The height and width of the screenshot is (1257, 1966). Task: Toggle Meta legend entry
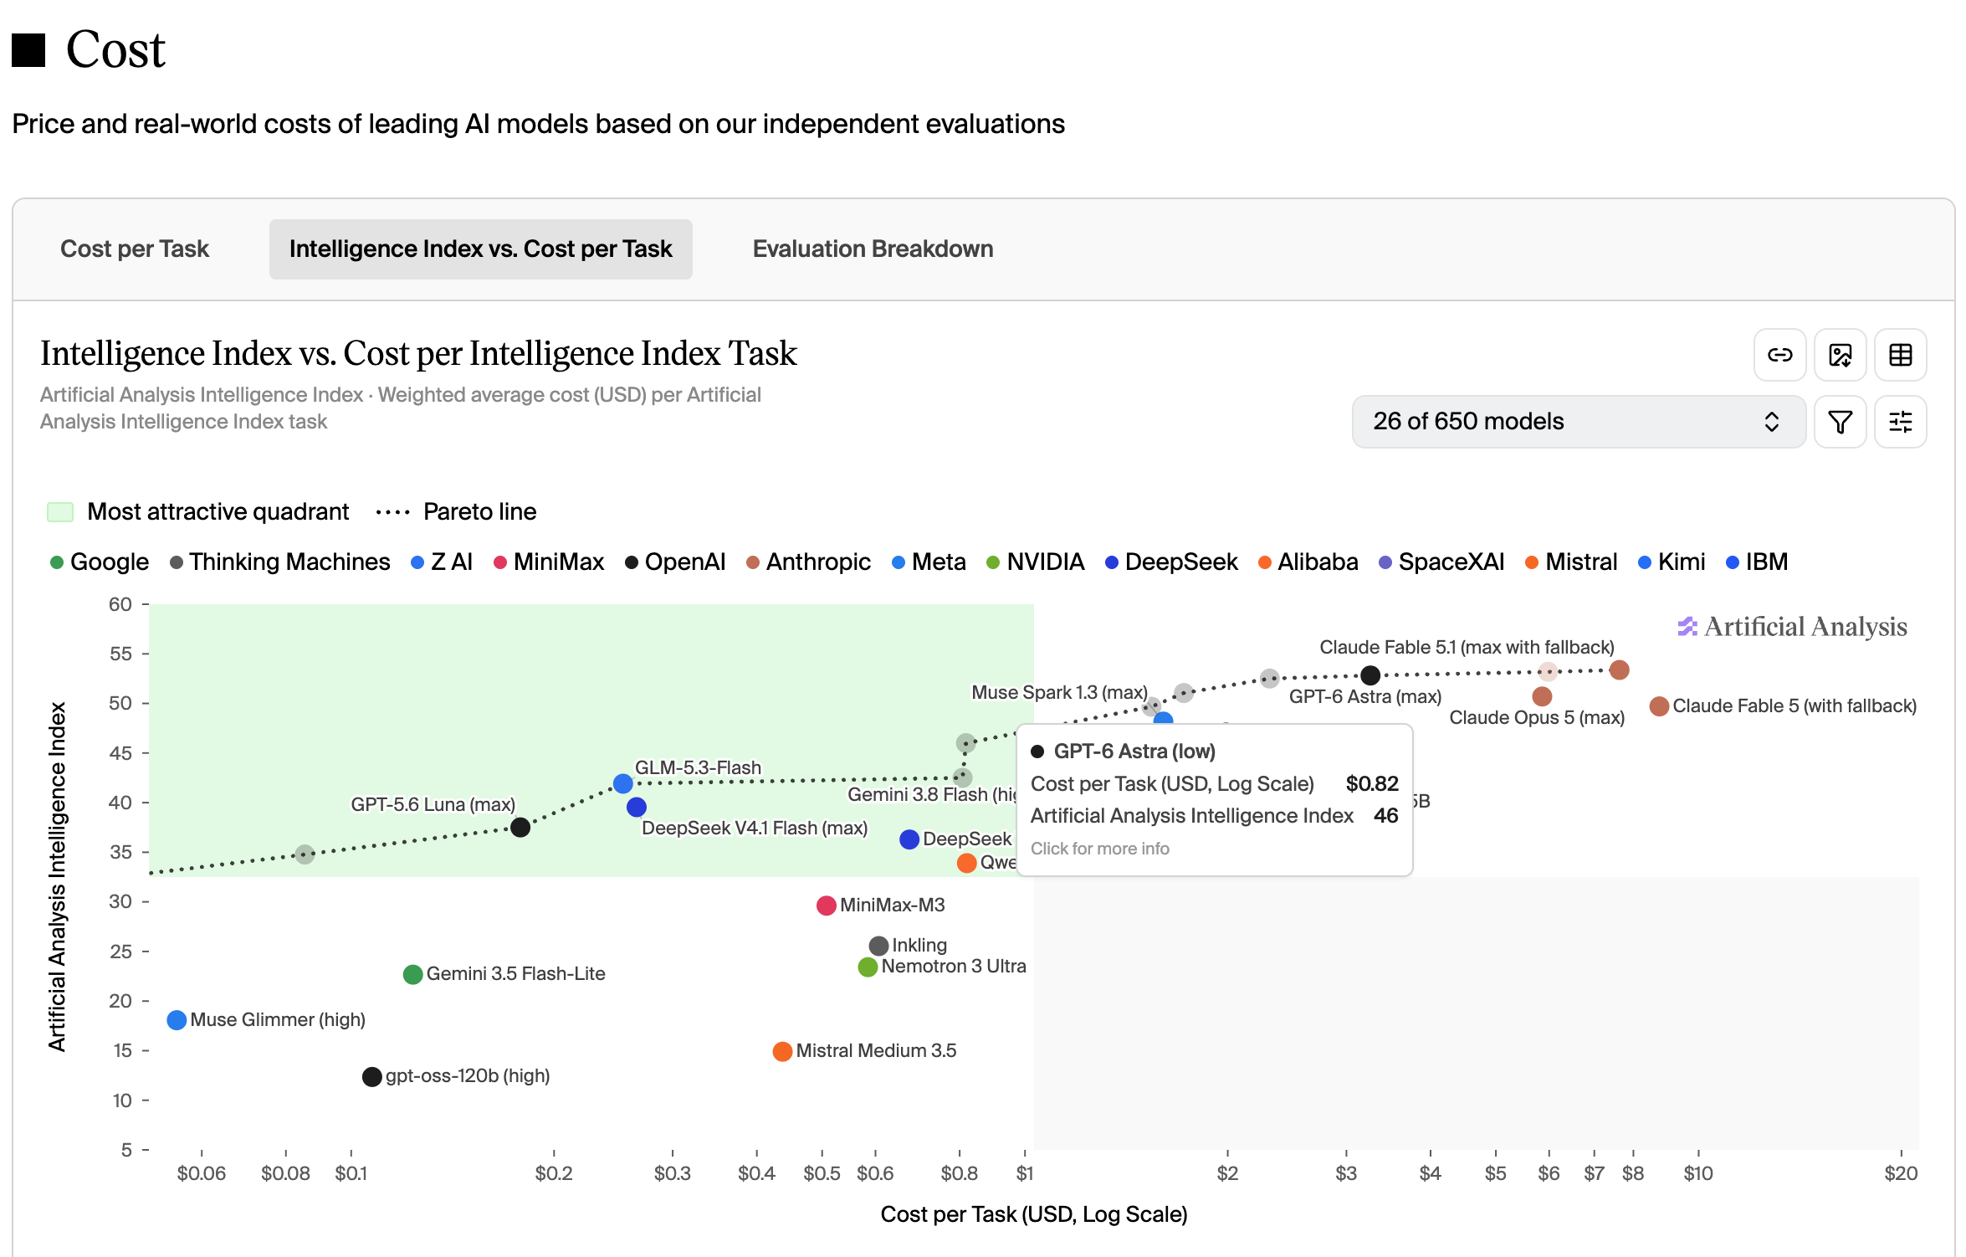pos(929,562)
